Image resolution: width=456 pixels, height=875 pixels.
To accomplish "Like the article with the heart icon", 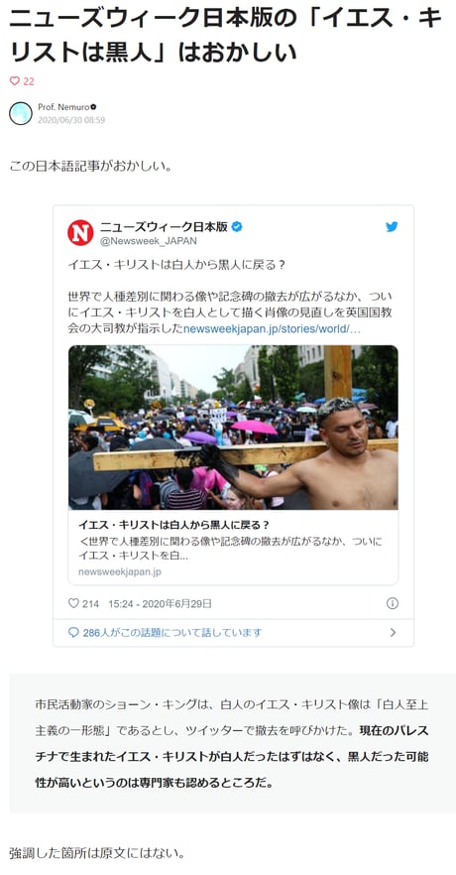I will tap(15, 81).
